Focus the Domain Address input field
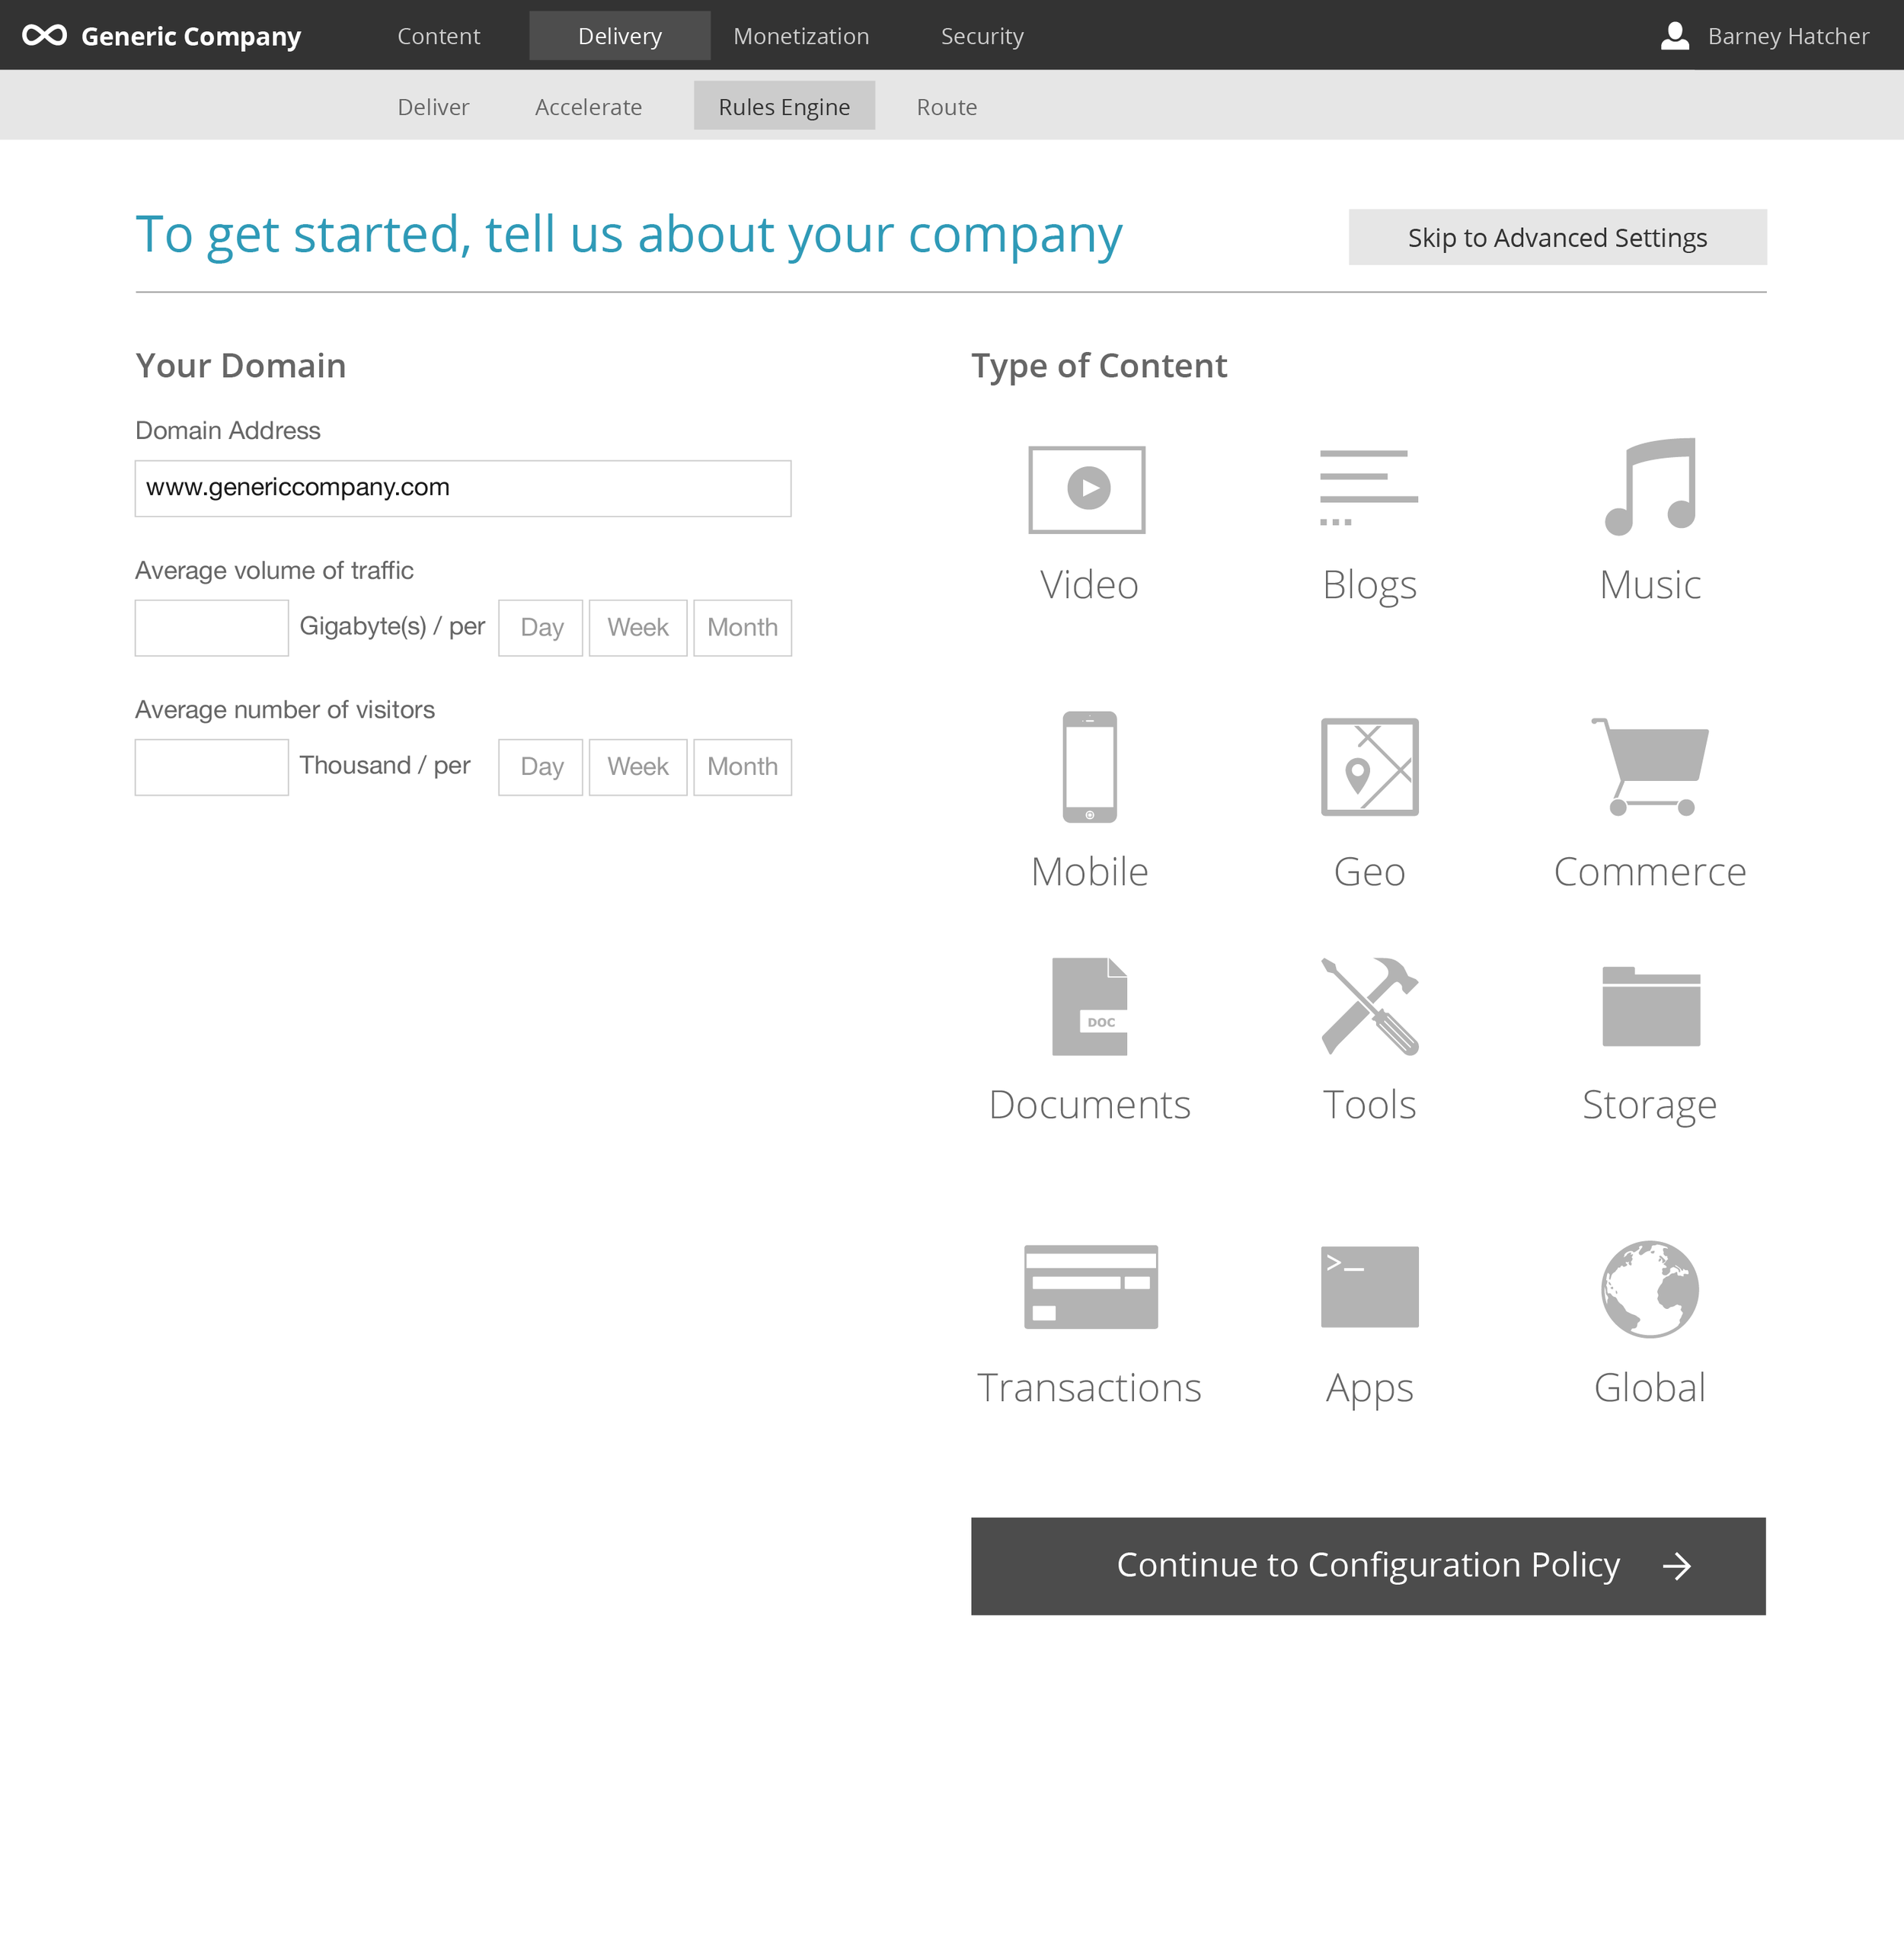Viewport: 1904px width, 1952px height. pyautogui.click(x=463, y=488)
